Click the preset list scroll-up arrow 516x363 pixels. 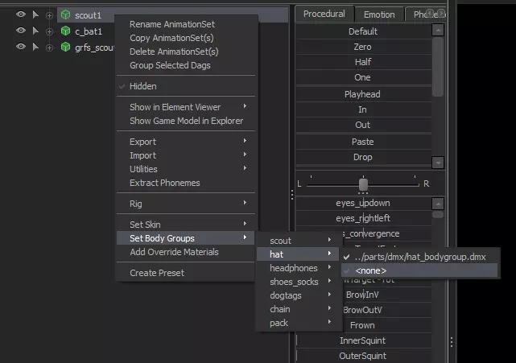pos(438,31)
